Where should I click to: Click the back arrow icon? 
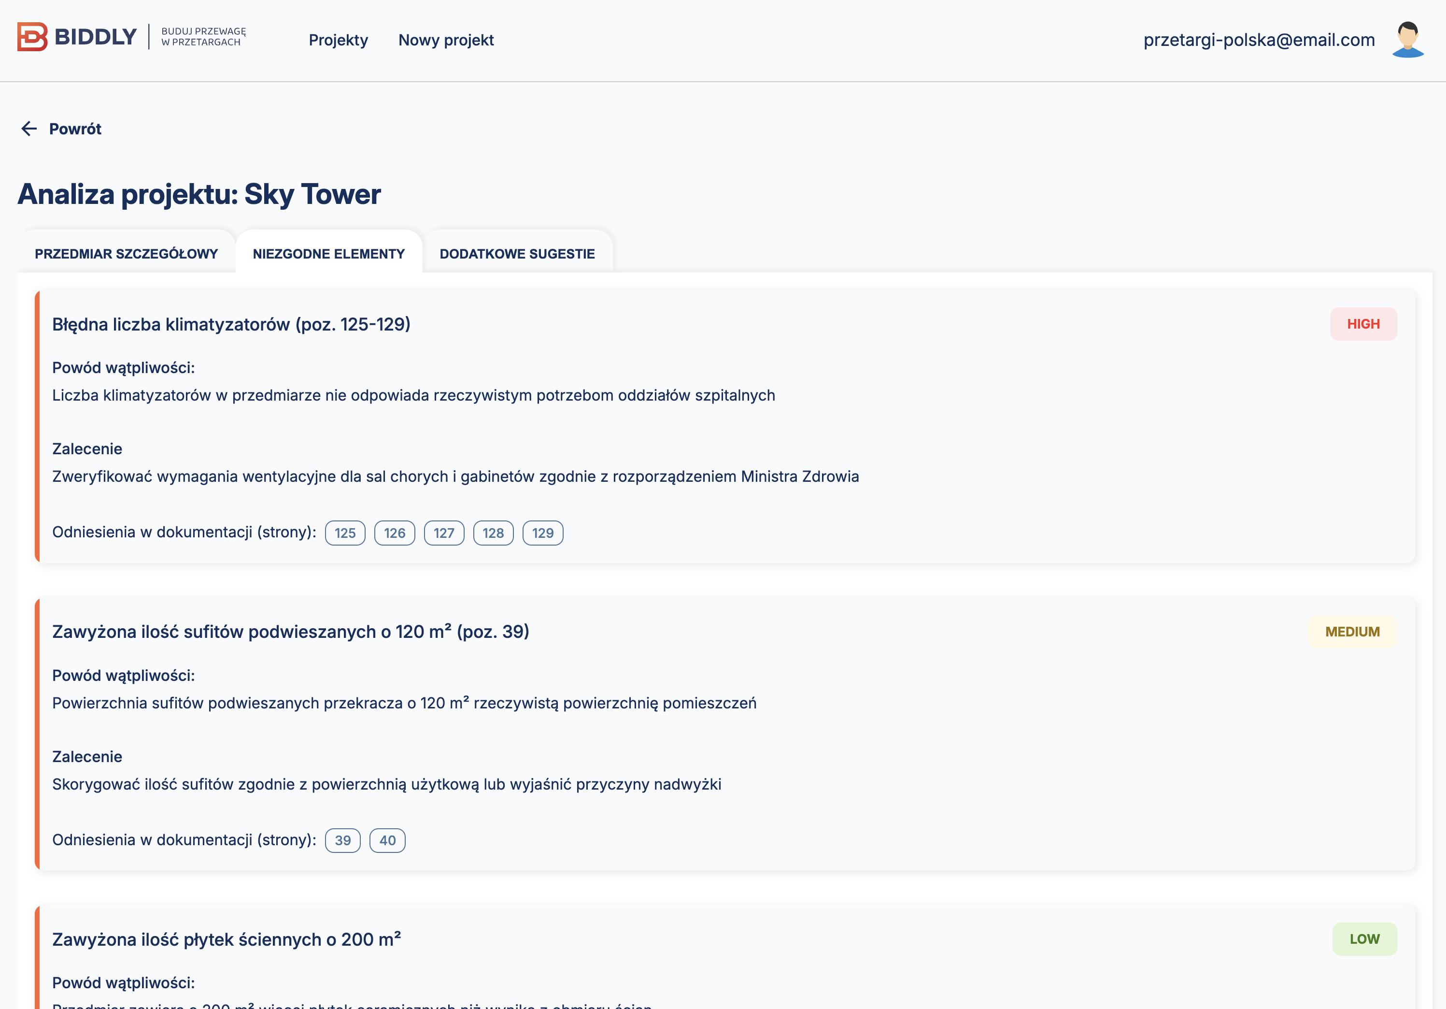coord(29,129)
